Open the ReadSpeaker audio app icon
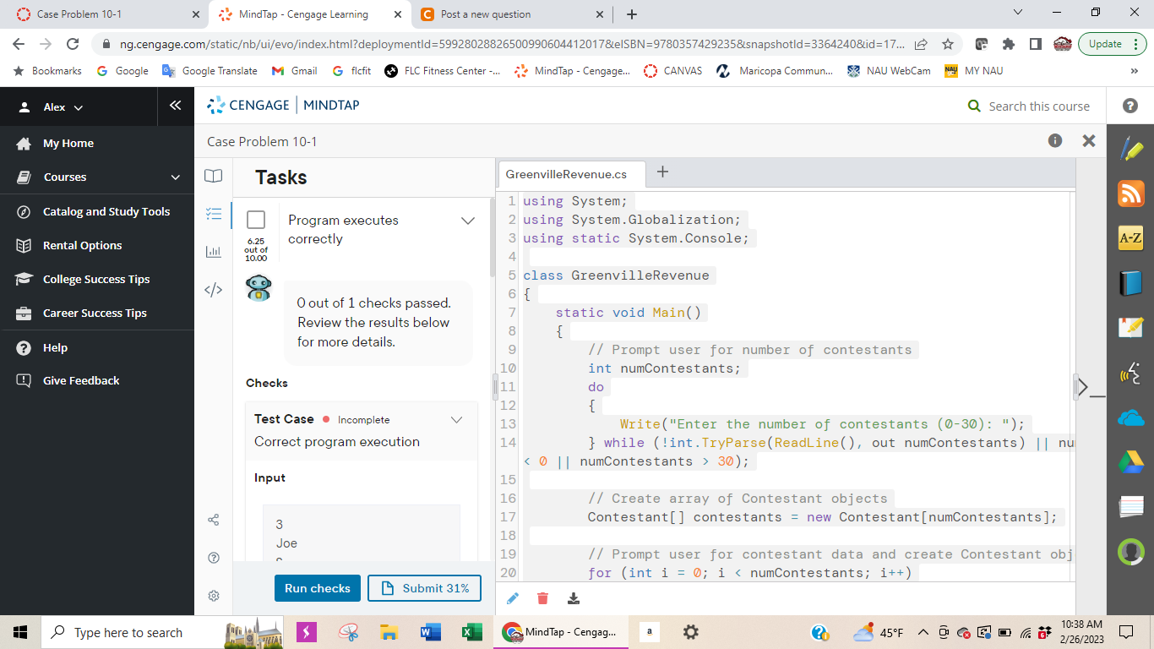This screenshot has width=1154, height=649. [1130, 373]
